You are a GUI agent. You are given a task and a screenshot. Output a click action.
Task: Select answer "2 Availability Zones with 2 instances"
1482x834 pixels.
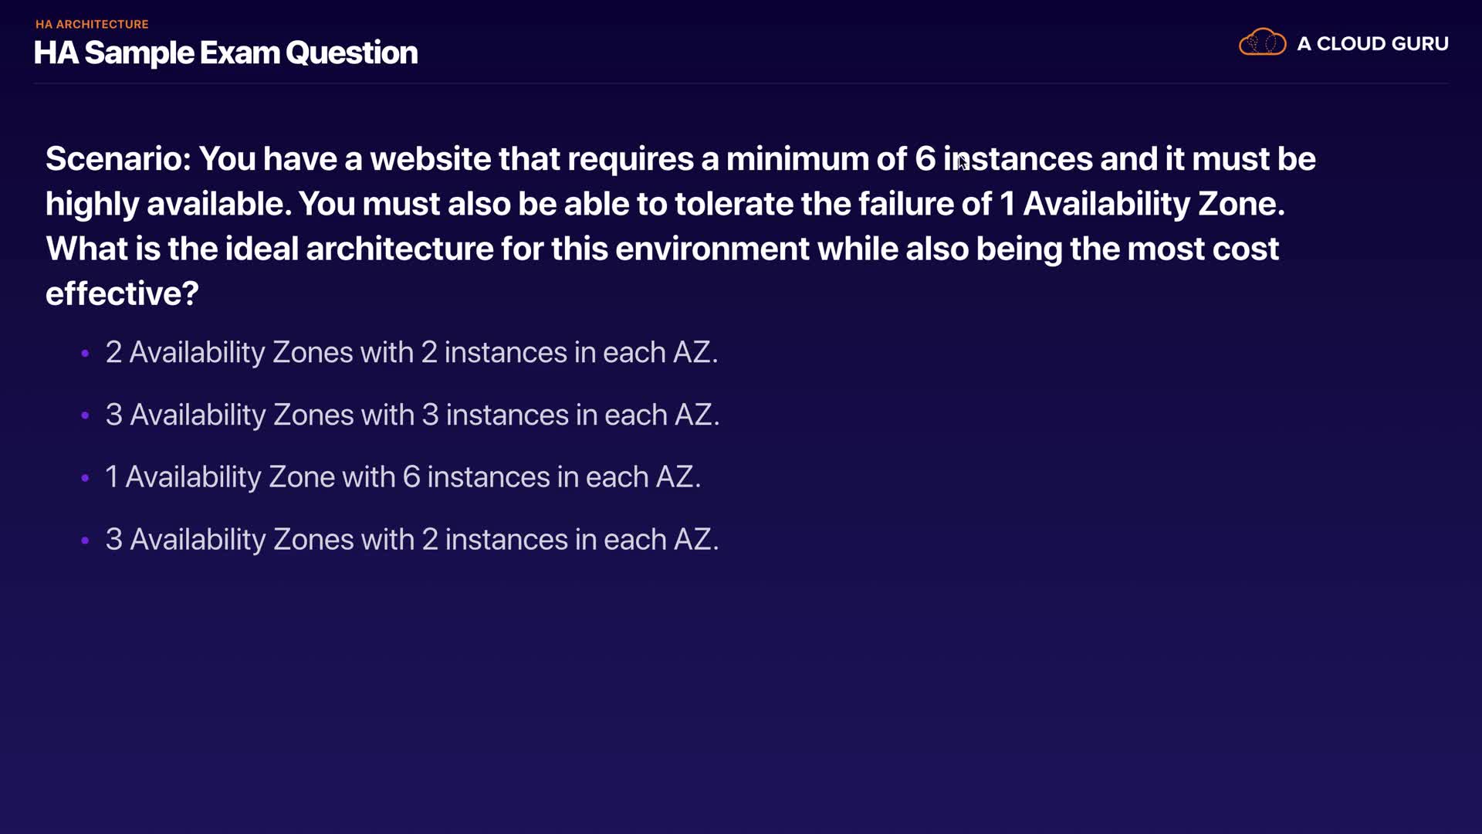[411, 352]
